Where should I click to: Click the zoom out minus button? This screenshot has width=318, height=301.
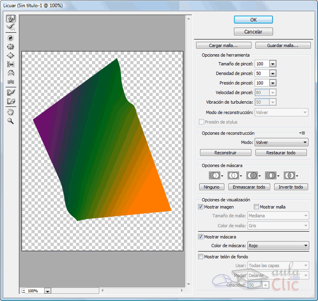coord(24,291)
